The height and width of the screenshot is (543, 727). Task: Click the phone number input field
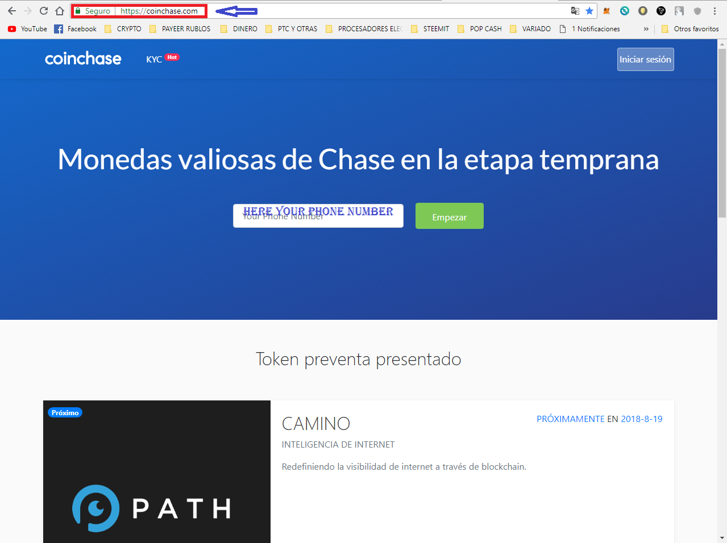pyautogui.click(x=318, y=217)
